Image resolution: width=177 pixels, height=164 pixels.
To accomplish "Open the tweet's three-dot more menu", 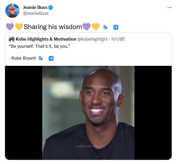I will click(x=170, y=8).
